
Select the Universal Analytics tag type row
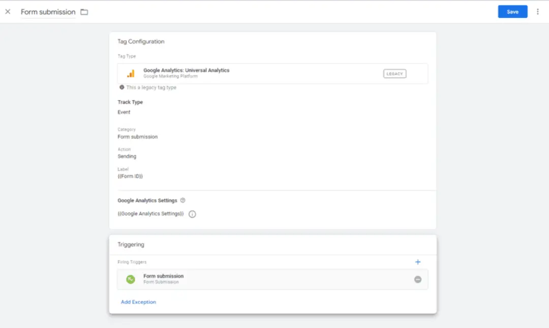point(272,74)
